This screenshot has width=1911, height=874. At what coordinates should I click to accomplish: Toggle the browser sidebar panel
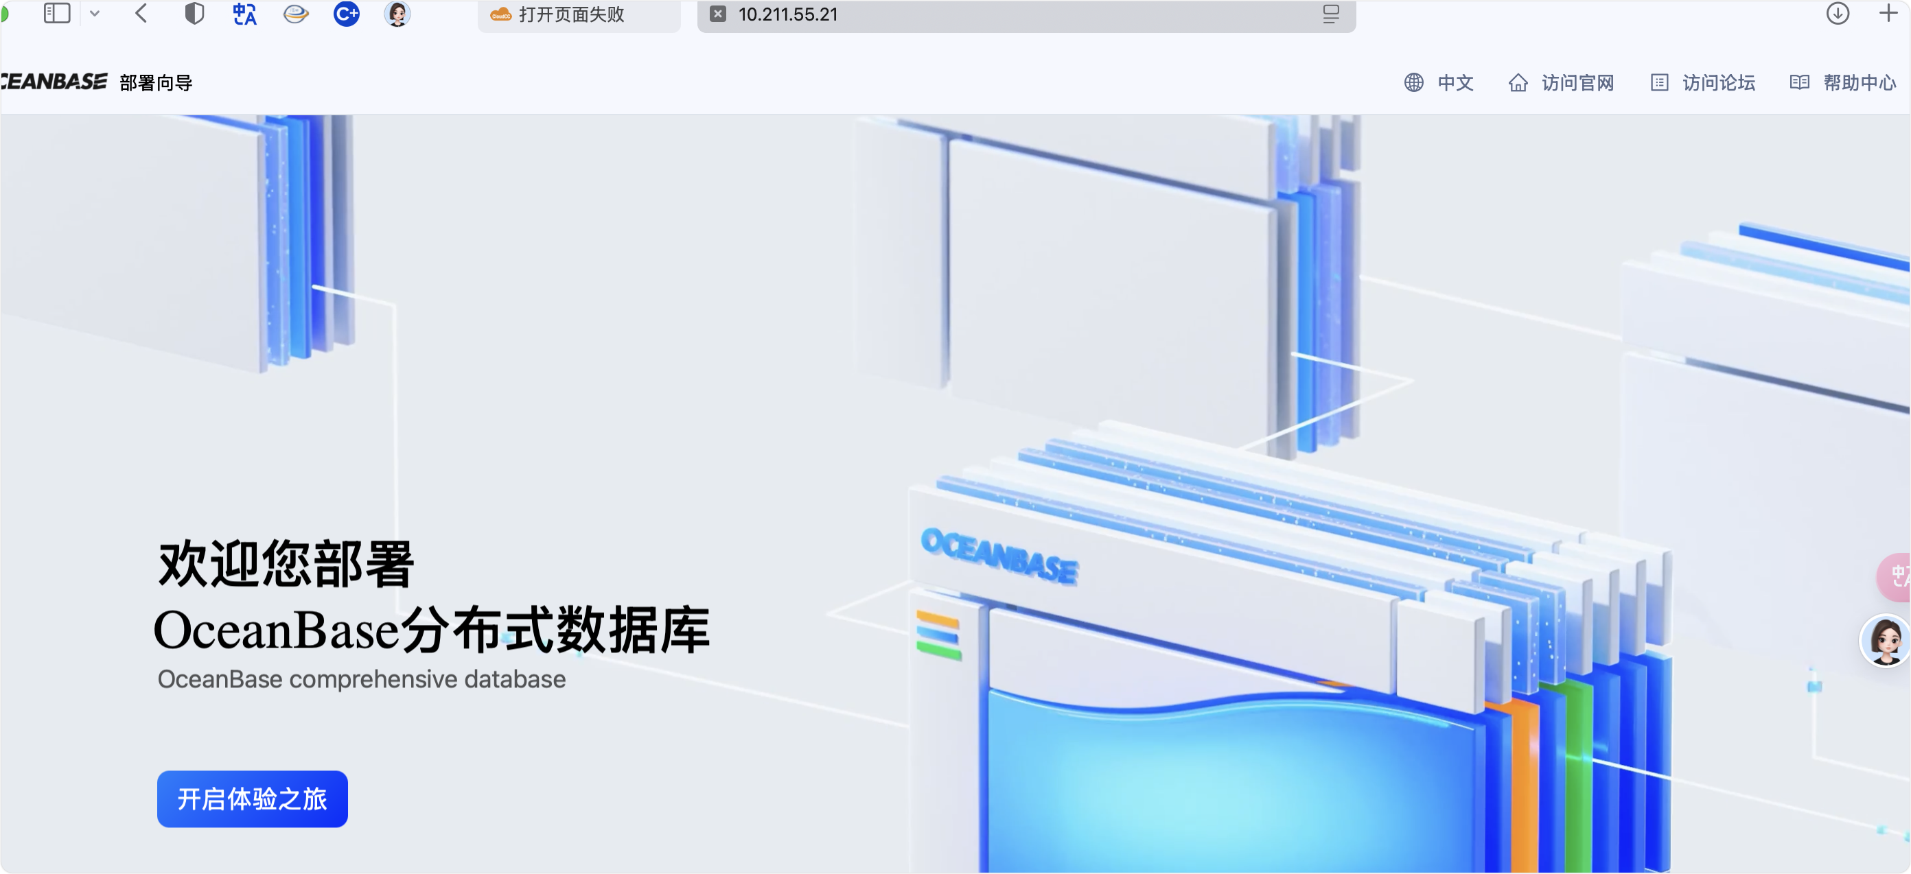57,13
